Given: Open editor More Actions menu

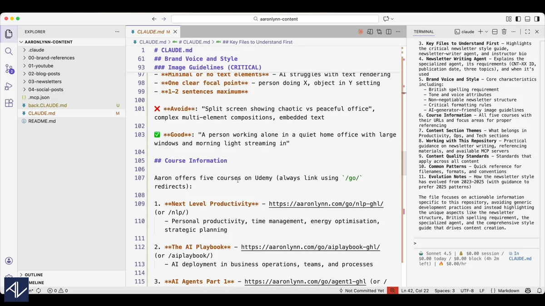Looking at the screenshot, I should pyautogui.click(x=398, y=32).
